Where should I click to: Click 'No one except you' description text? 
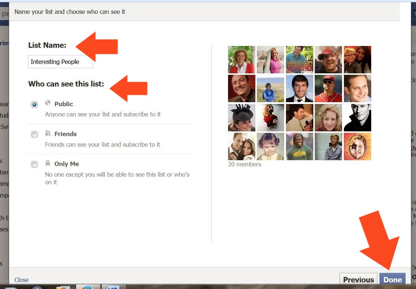(x=117, y=178)
